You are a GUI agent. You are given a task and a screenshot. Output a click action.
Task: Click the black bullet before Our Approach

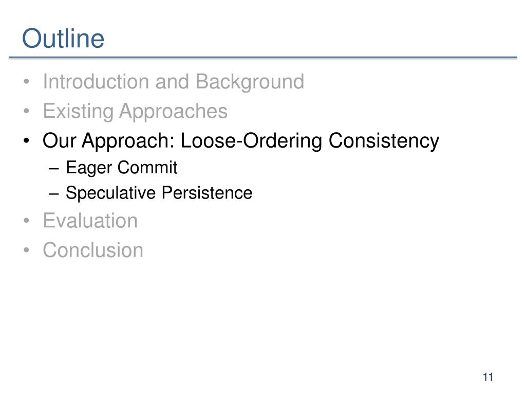coord(27,141)
